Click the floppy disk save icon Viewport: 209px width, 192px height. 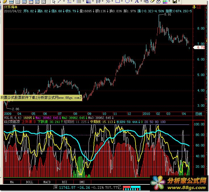(174, 1)
